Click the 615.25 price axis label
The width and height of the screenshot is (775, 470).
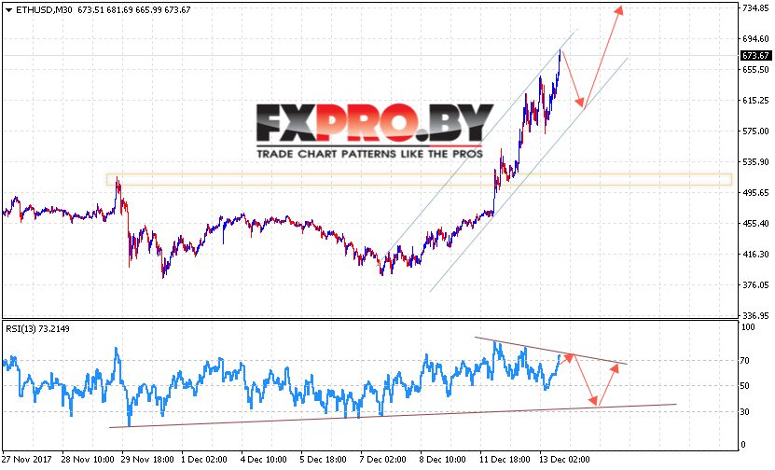(x=755, y=101)
